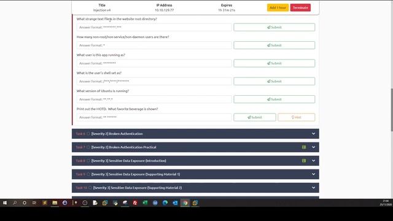Focus the strange text file answer field
This screenshot has height=221, width=393.
154,27
